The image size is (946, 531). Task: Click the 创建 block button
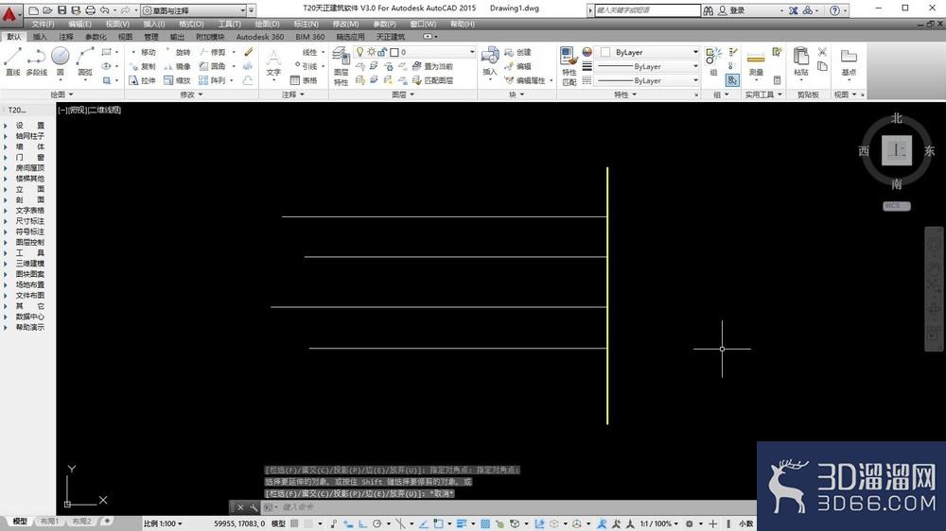518,52
